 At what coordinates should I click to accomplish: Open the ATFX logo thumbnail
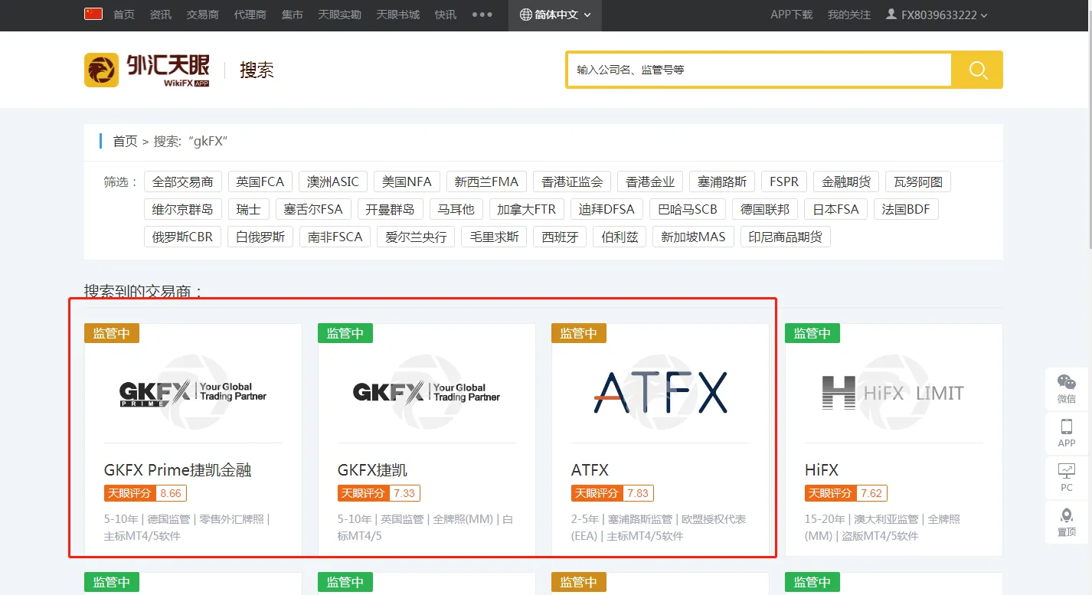tap(660, 393)
